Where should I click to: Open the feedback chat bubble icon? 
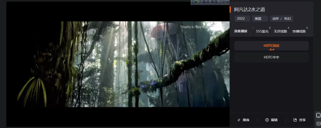(x=318, y=124)
